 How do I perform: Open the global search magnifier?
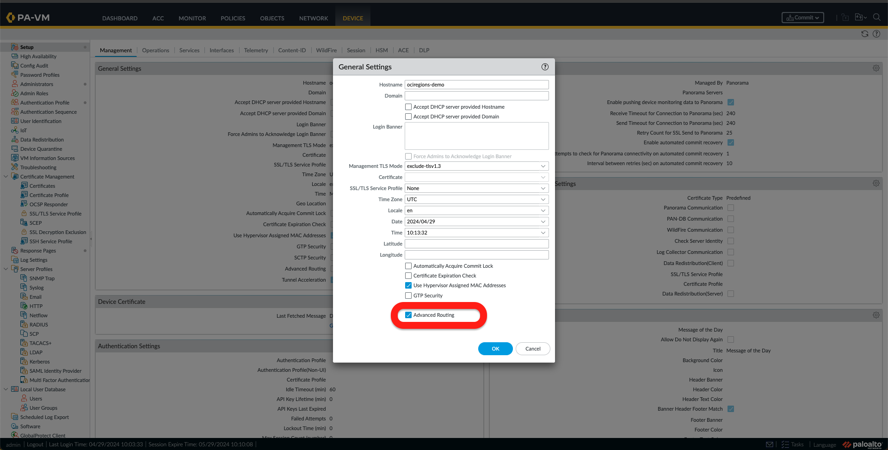[877, 17]
